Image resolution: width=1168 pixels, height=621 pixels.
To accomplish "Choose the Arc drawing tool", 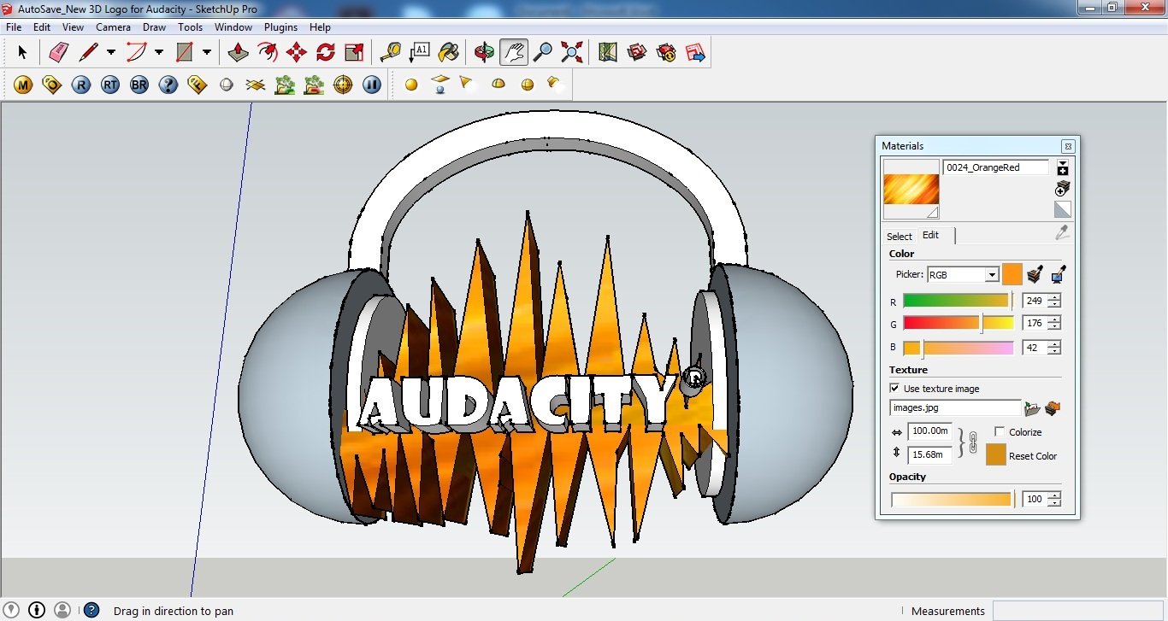I will click(136, 52).
